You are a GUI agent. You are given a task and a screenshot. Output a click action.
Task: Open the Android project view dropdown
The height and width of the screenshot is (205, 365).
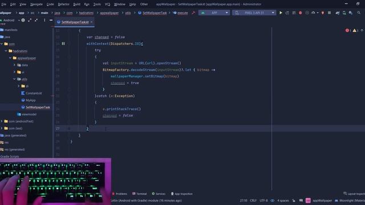coord(10,20)
